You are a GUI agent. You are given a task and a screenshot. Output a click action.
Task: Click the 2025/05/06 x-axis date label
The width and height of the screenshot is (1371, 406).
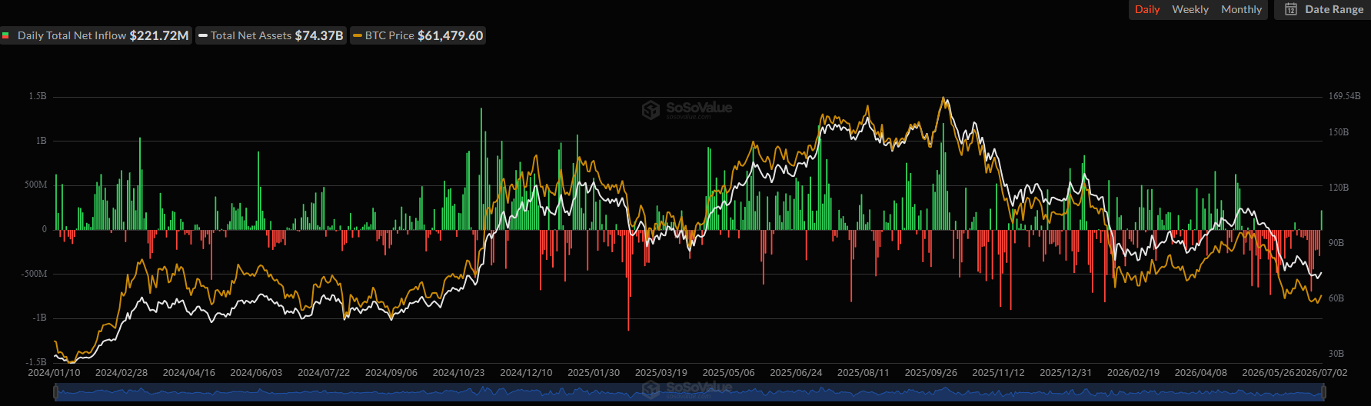(x=729, y=372)
